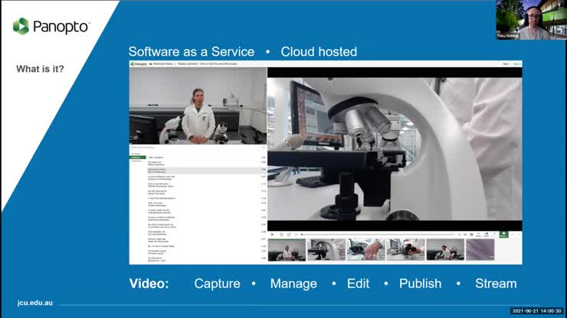Image resolution: width=567 pixels, height=318 pixels.
Task: Click the presenter video in the lab
Action: pos(198,105)
